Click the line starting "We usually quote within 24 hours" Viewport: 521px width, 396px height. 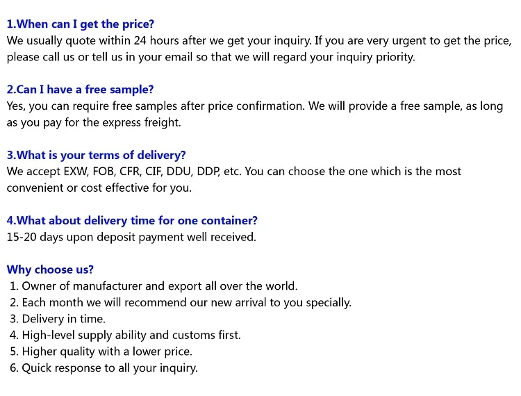tap(258, 40)
